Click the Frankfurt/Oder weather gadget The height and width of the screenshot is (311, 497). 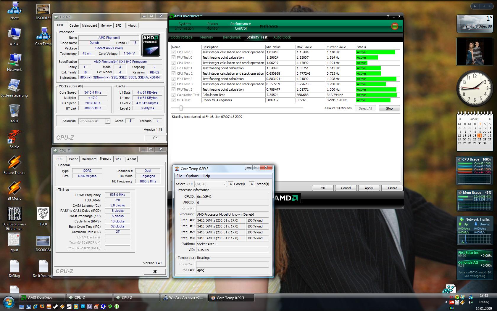pos(475,23)
